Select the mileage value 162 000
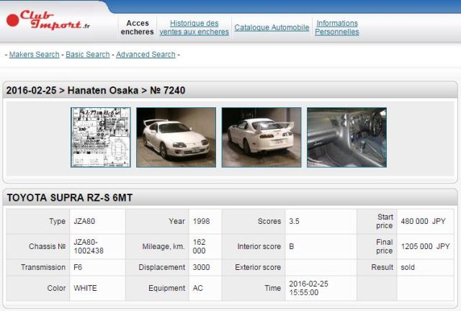This screenshot has width=461, height=311. click(199, 247)
